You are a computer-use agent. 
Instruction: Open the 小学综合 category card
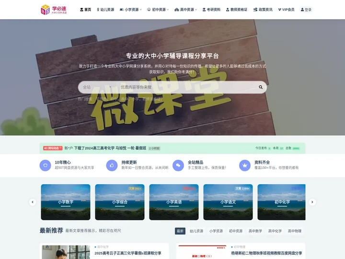coord(120,202)
